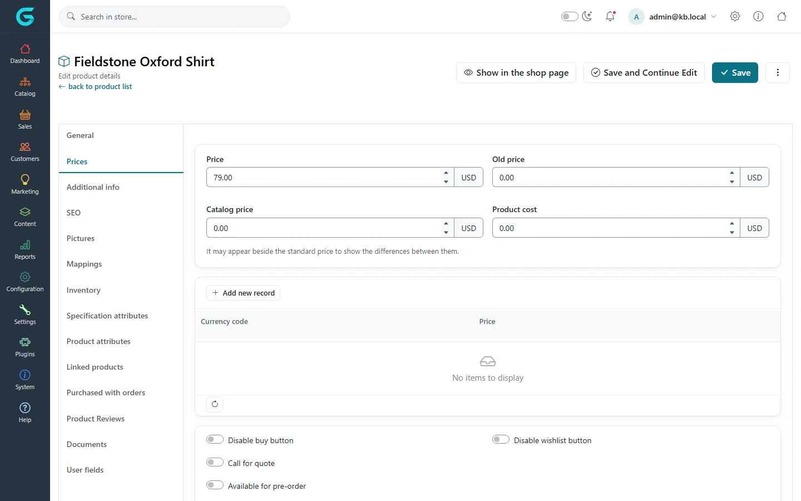Open the Reports chart icon
This screenshot has width=801, height=501.
point(25,245)
